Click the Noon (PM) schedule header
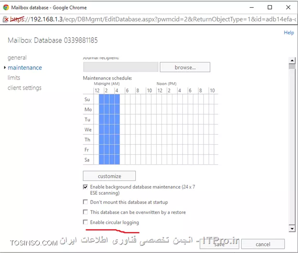This screenshot has width=298, height=253. click(167, 84)
